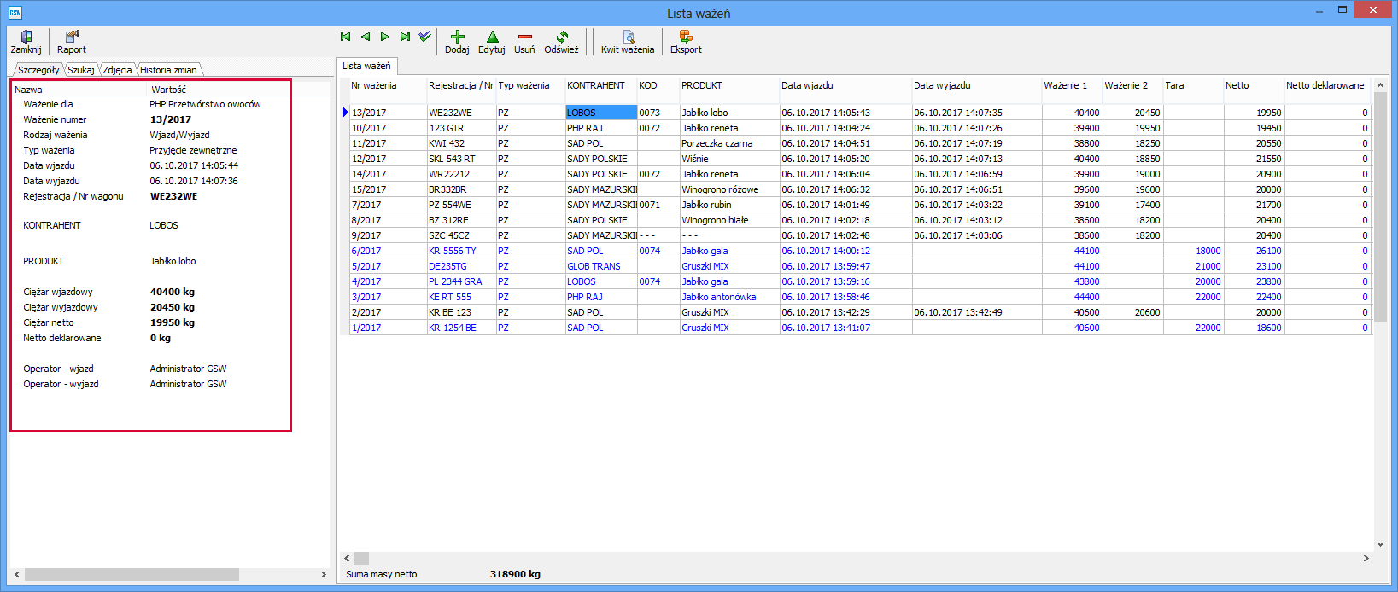Sort by Data wjazdu column header

coord(807,85)
